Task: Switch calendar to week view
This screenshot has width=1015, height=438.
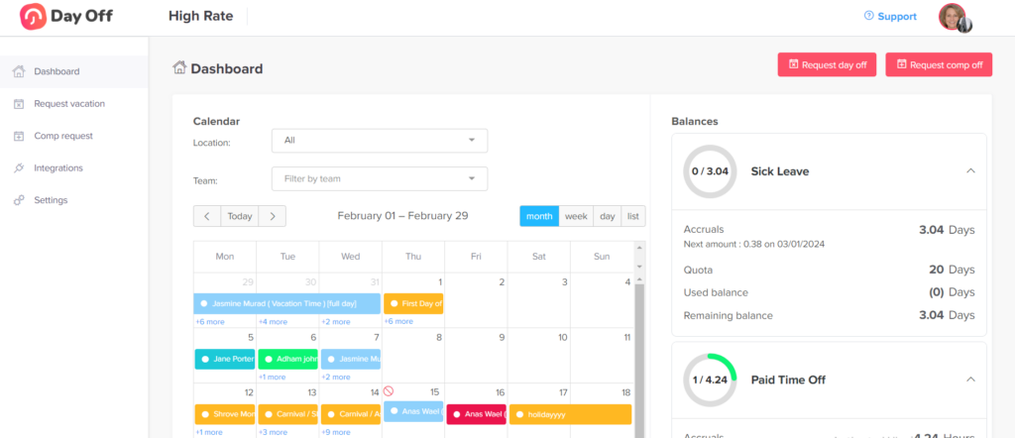Action: click(x=575, y=216)
